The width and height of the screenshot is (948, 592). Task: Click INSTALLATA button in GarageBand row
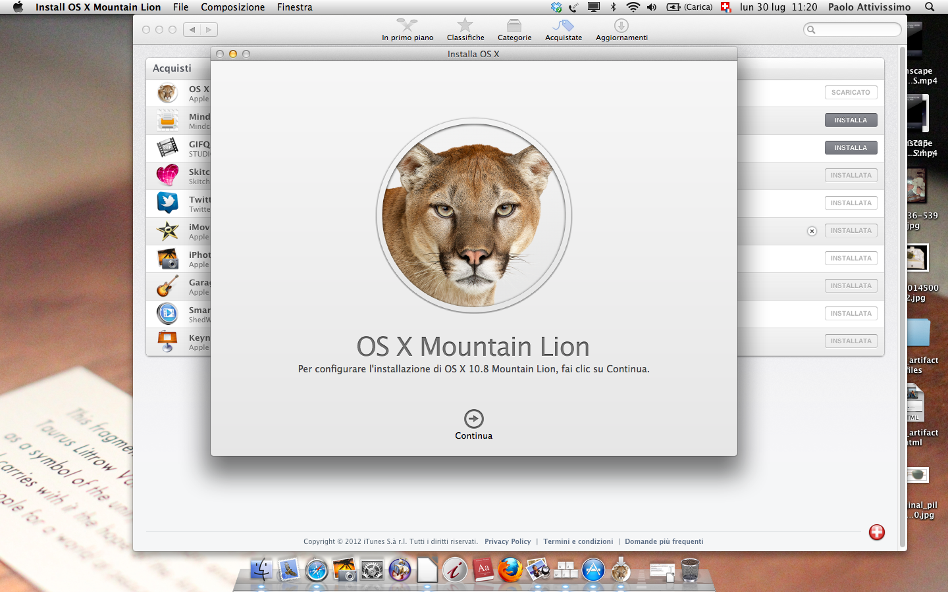[x=851, y=286]
